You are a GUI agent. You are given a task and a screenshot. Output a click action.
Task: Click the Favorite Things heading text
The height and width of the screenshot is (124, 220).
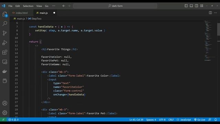[59, 49]
